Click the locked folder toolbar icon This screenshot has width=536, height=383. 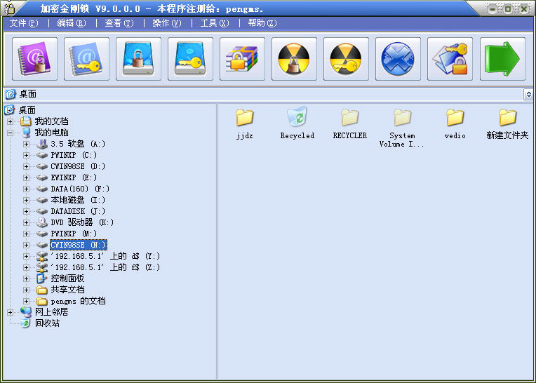(450, 59)
